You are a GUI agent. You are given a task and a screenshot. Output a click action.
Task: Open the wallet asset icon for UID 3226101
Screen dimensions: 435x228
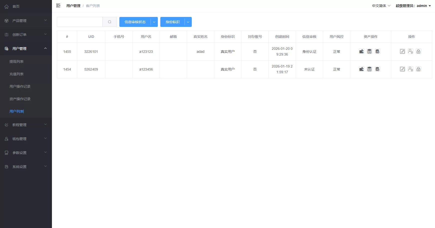tap(361, 51)
